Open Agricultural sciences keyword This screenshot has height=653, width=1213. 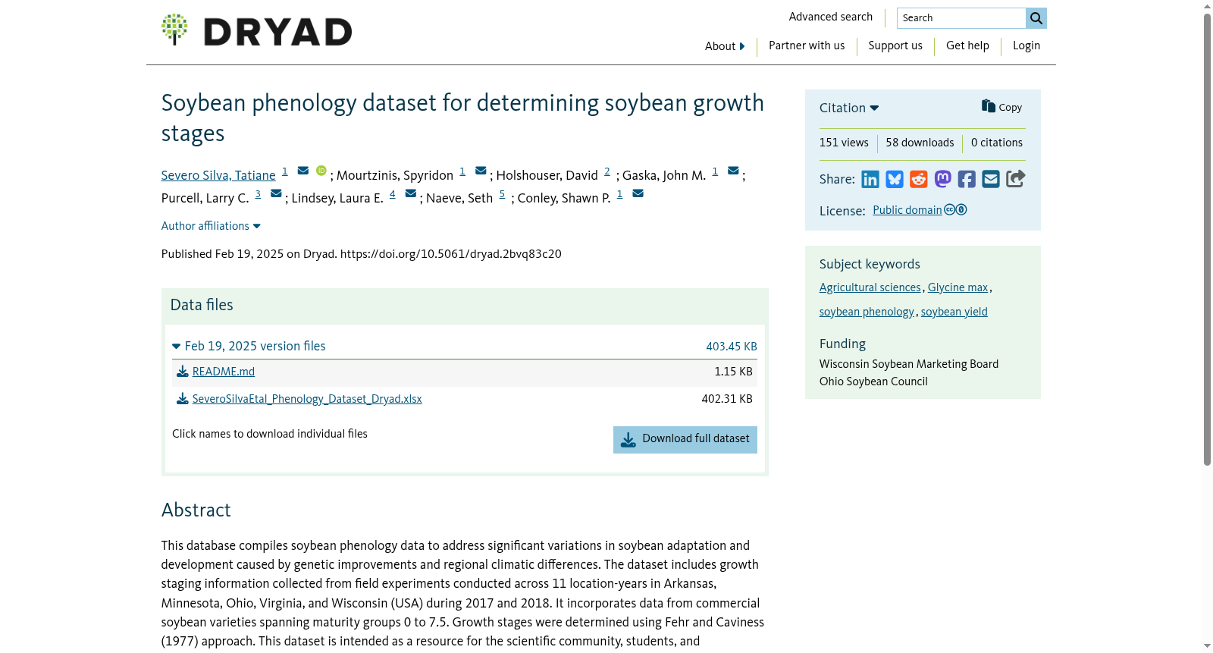[870, 287]
